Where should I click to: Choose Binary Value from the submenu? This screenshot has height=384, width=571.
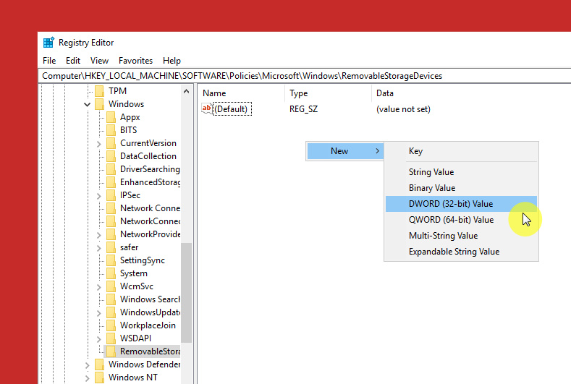461,188
